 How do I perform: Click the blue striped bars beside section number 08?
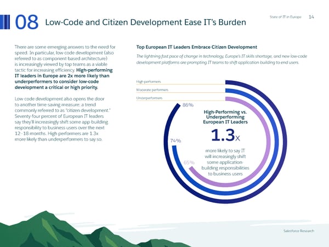tap(7, 23)
